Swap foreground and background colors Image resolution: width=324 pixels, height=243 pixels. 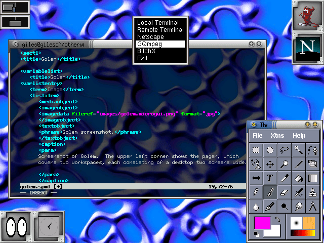pyautogui.click(x=278, y=220)
